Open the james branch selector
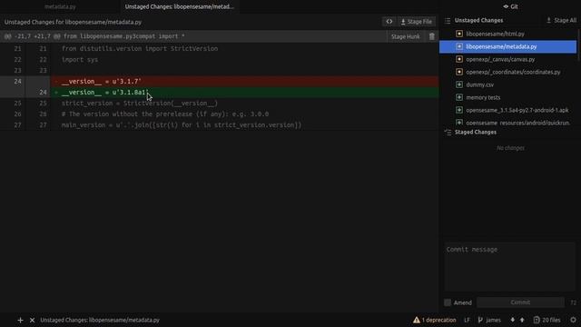The width and height of the screenshot is (581, 327). click(489, 320)
